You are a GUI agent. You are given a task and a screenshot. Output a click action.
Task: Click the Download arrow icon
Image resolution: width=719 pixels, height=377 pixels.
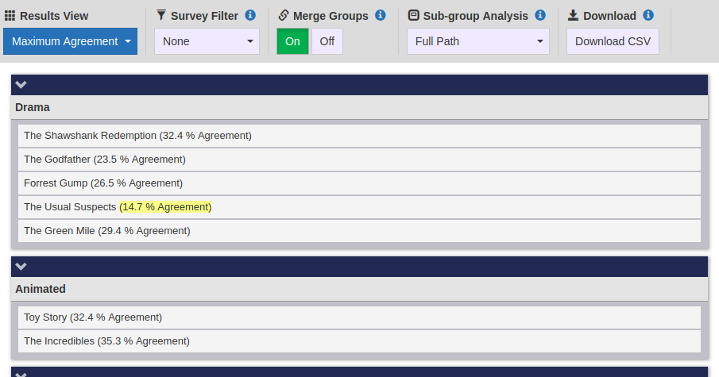pos(573,16)
